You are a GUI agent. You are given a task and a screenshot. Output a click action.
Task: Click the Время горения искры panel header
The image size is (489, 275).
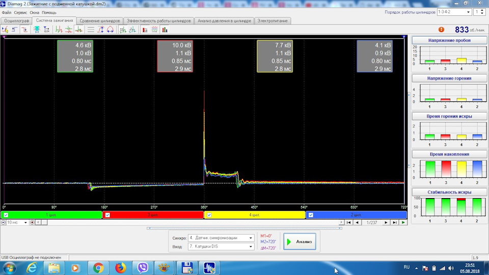449,116
